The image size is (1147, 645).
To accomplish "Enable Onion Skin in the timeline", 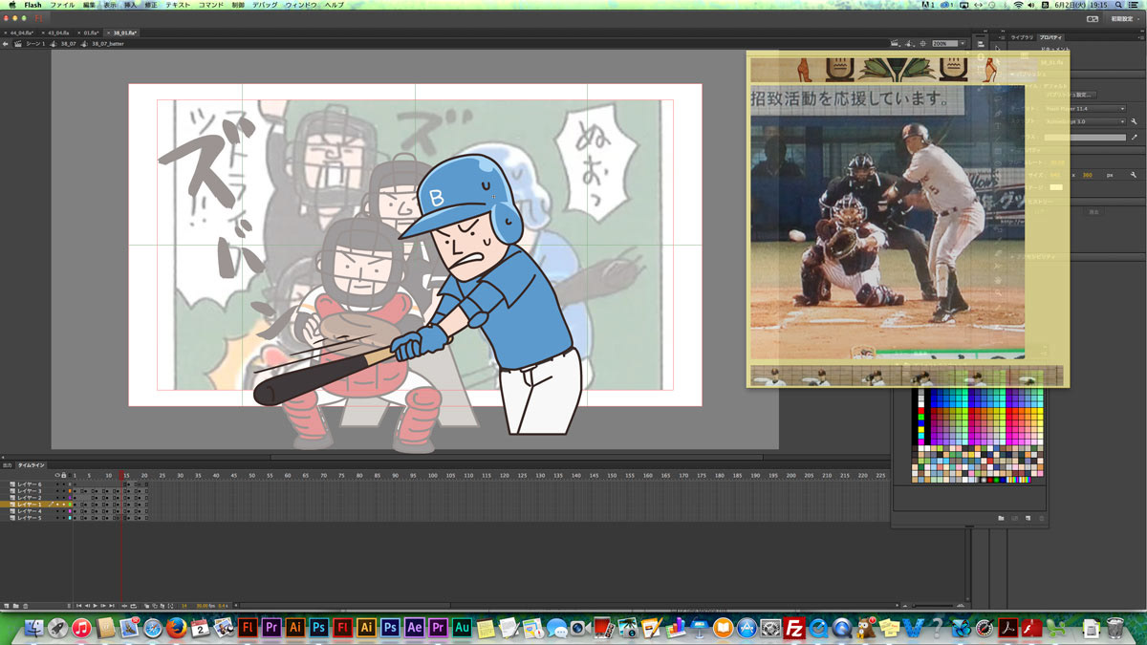I will 146,606.
